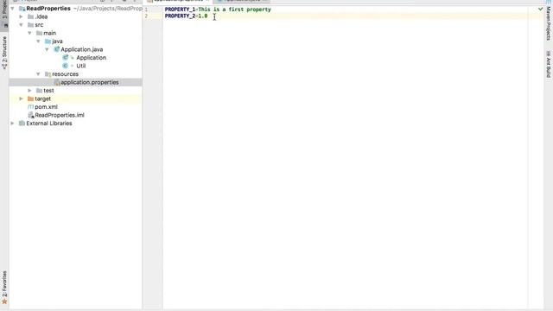Select the ReadProperties project root label

48,8
